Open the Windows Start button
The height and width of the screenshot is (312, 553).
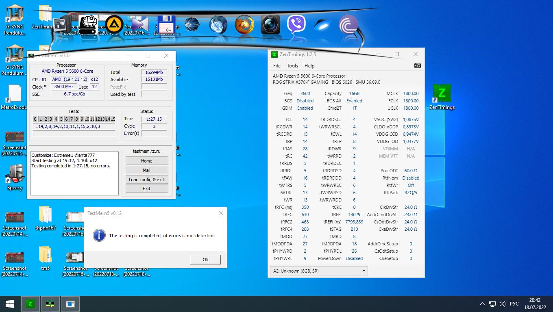(x=10, y=304)
